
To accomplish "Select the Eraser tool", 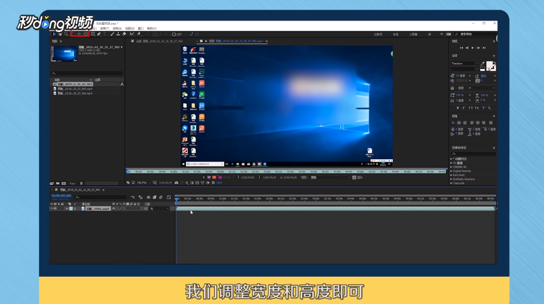I will [124, 34].
